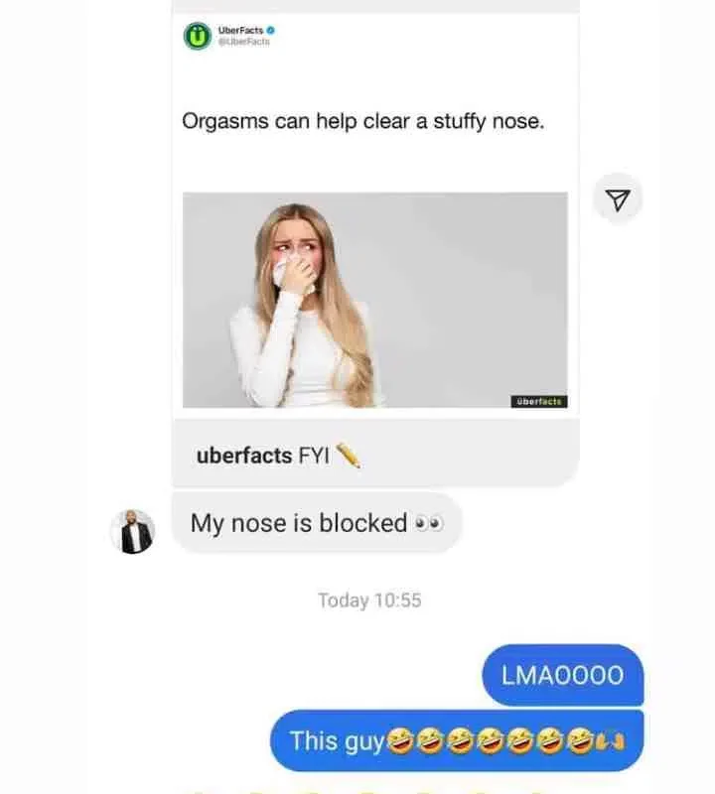Tap the FYI caption text
The width and height of the screenshot is (715, 794).
click(314, 456)
